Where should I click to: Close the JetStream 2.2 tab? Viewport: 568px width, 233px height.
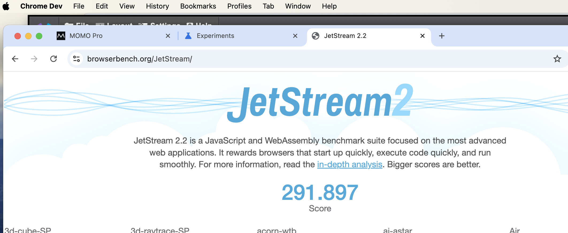[x=423, y=36]
